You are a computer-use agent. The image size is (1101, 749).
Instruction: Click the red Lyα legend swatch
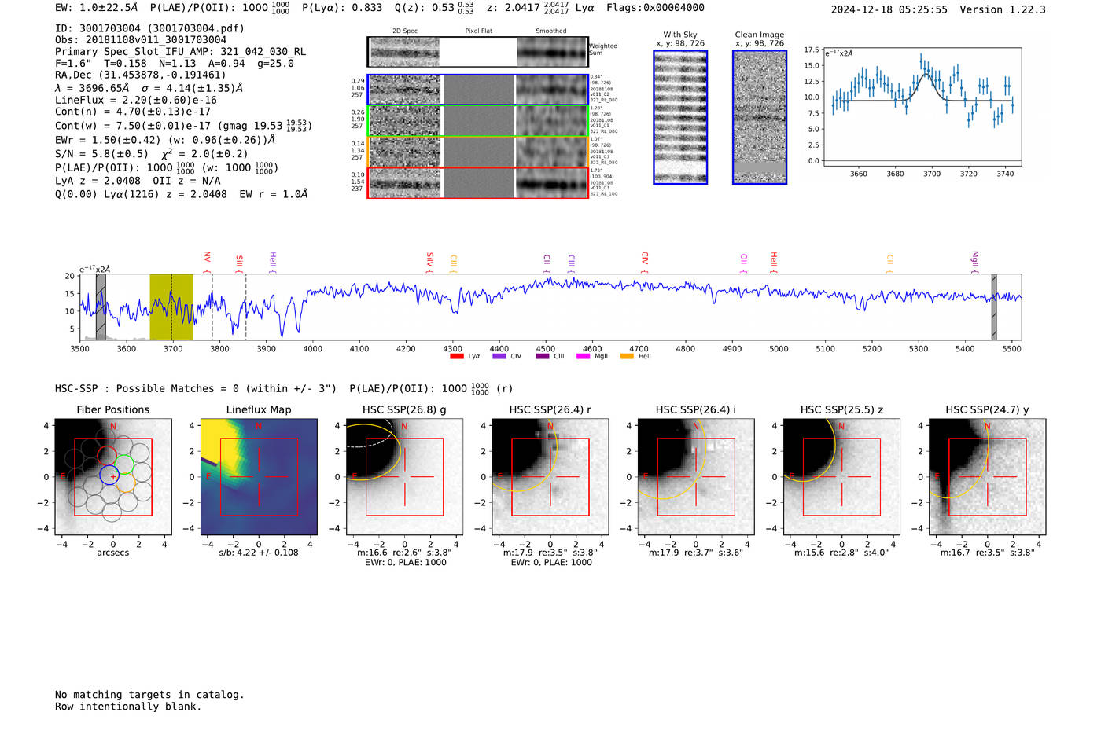point(457,357)
